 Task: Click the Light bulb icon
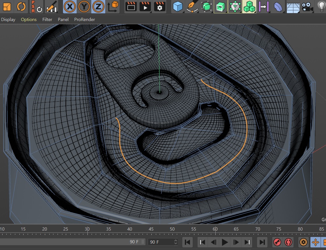tap(322, 6)
